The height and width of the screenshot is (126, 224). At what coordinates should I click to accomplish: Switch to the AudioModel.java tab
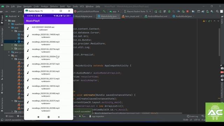pyautogui.click(x=183, y=16)
